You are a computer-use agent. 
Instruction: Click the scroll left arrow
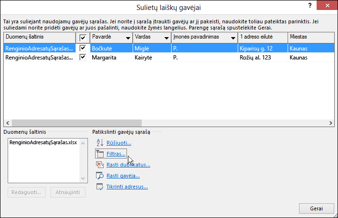pyautogui.click(x=8, y=123)
